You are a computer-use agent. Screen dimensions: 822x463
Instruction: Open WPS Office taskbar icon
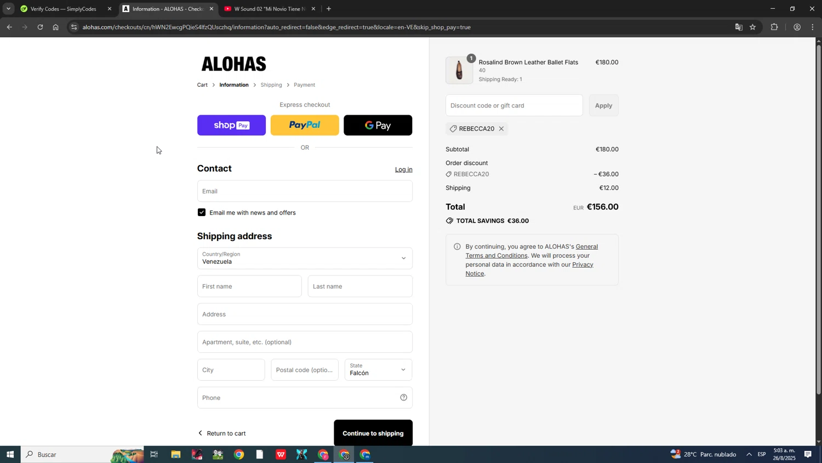point(281,454)
